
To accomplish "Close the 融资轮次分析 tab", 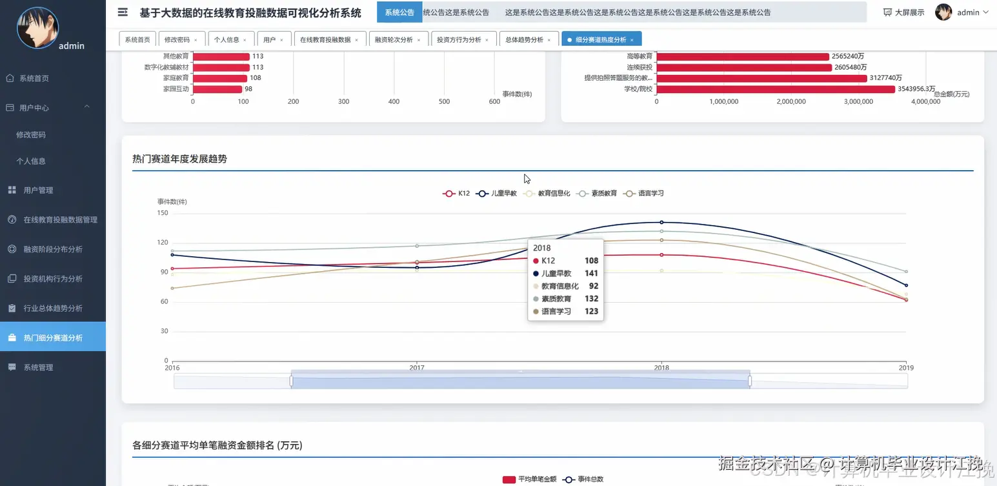I will coord(418,40).
